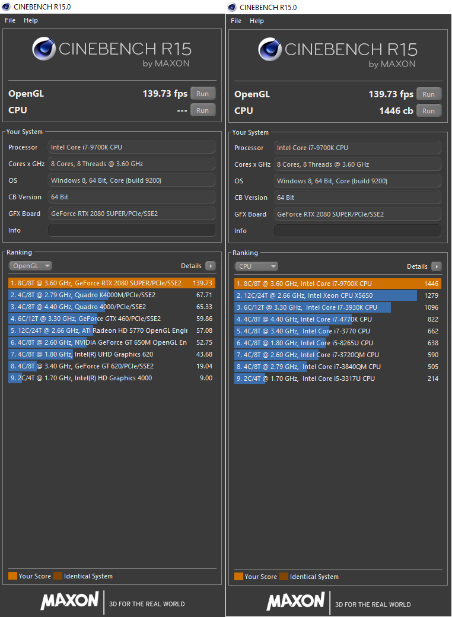Click OS field in right window
Image resolution: width=452 pixels, height=617 pixels.
[x=357, y=181]
